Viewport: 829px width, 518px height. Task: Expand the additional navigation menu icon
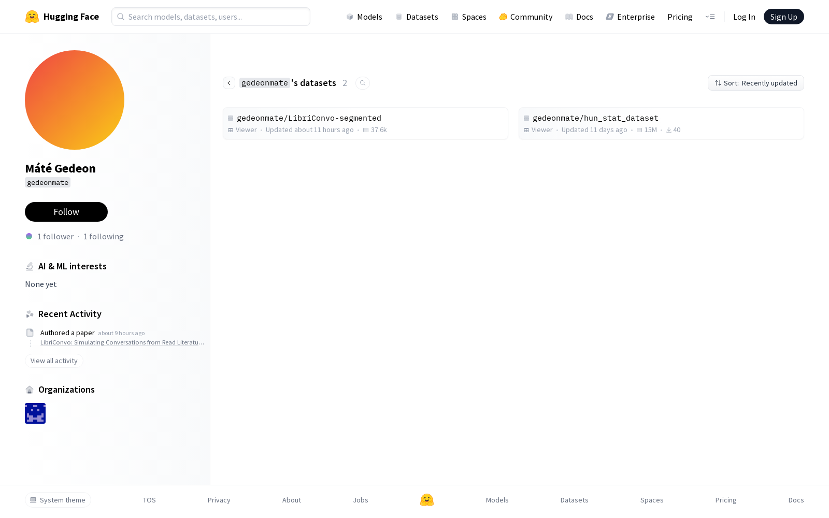(710, 17)
